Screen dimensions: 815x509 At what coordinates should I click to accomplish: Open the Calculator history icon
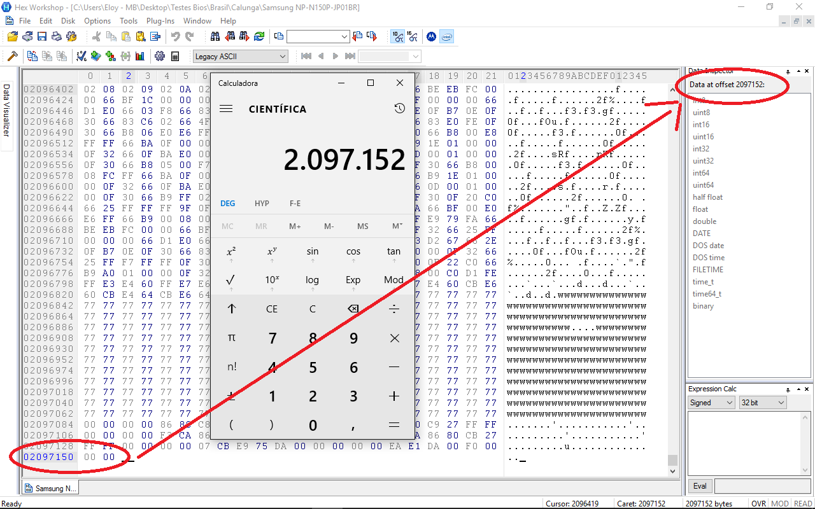399,109
